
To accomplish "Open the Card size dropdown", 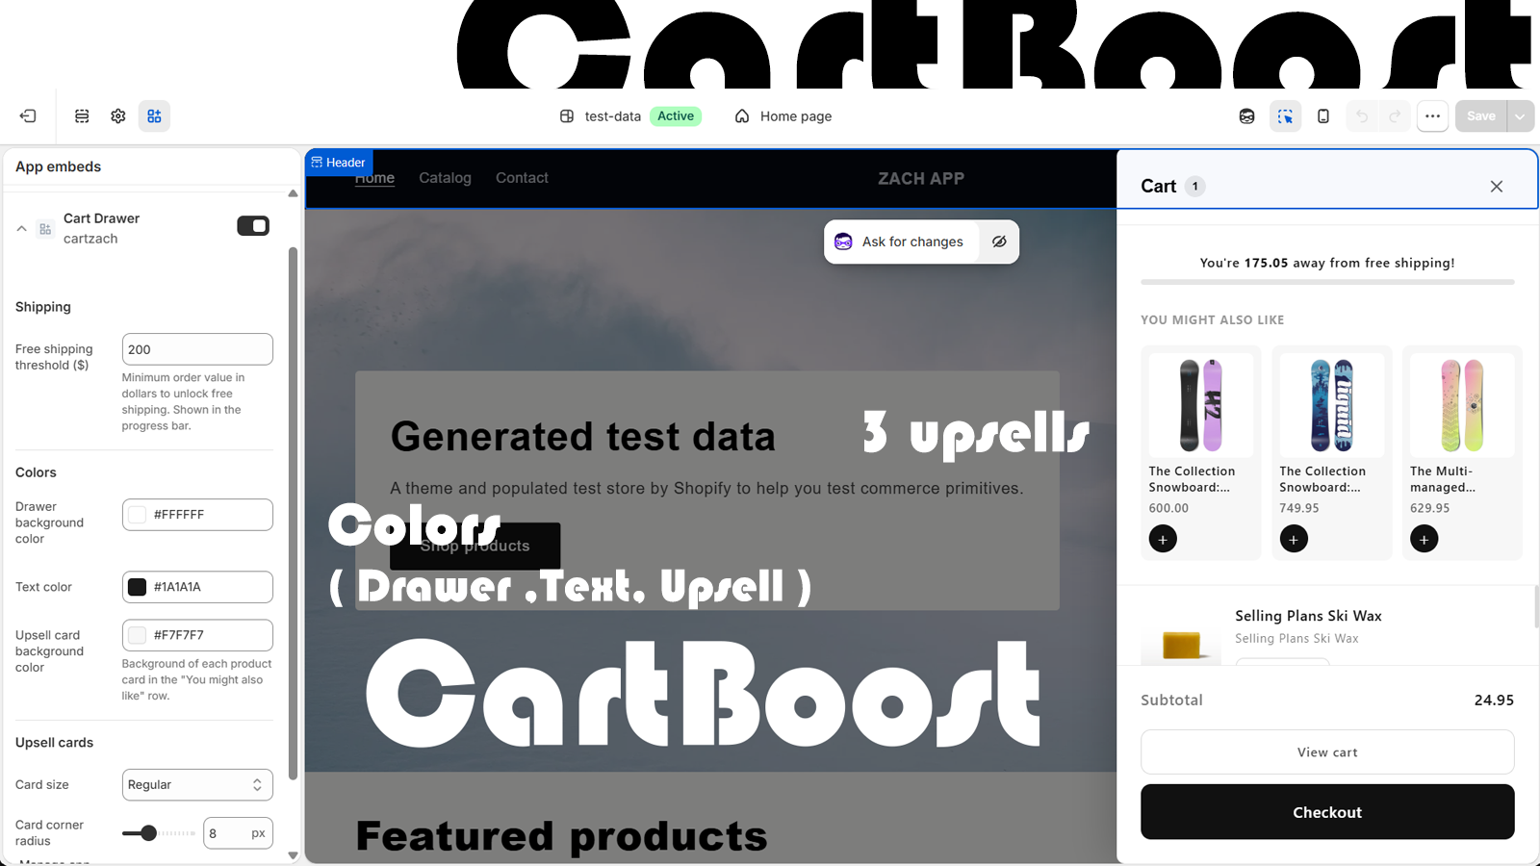I will 197,785.
